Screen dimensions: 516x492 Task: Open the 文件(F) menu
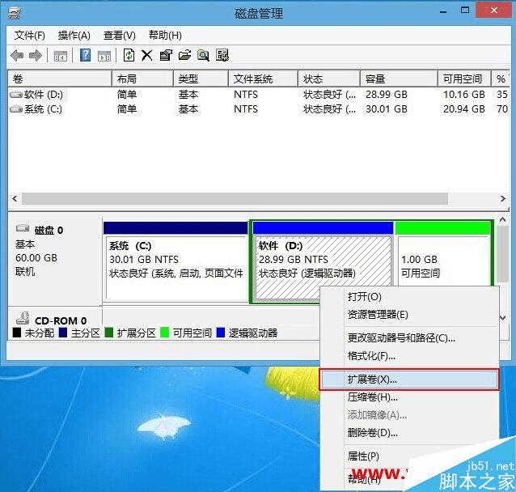tap(29, 36)
